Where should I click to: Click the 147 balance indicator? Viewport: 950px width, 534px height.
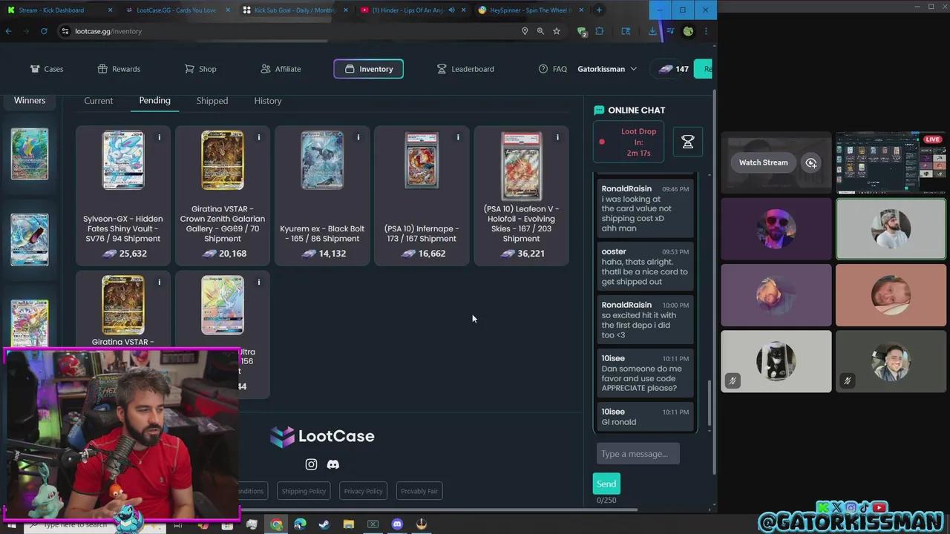pyautogui.click(x=674, y=69)
